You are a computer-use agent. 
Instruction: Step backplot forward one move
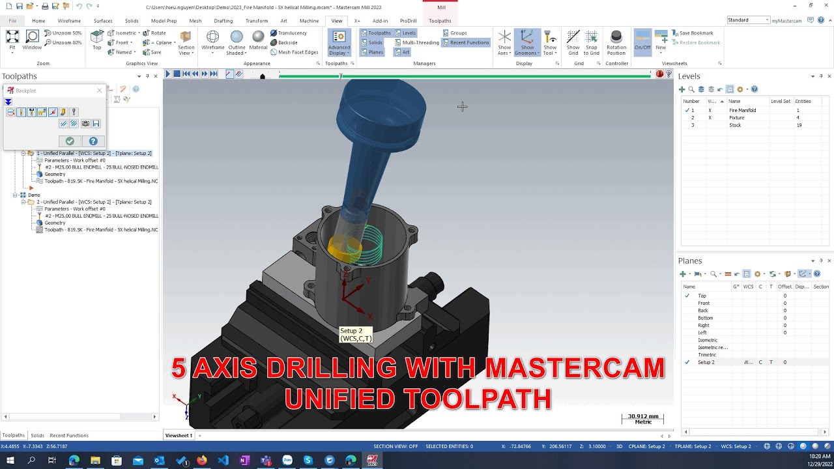(205, 74)
